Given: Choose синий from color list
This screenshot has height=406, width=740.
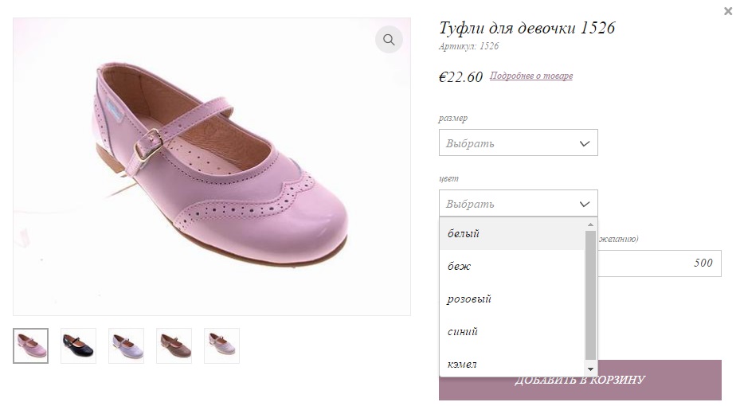Looking at the screenshot, I should click(x=512, y=331).
